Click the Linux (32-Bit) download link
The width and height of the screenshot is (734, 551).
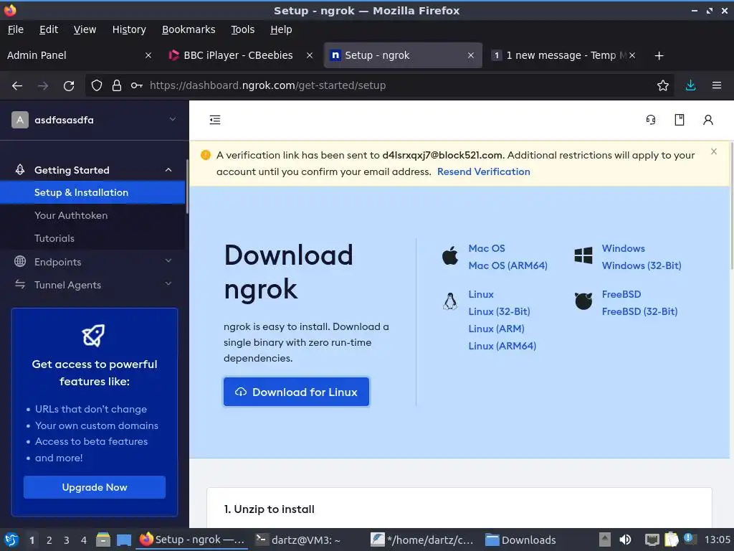pyautogui.click(x=499, y=311)
